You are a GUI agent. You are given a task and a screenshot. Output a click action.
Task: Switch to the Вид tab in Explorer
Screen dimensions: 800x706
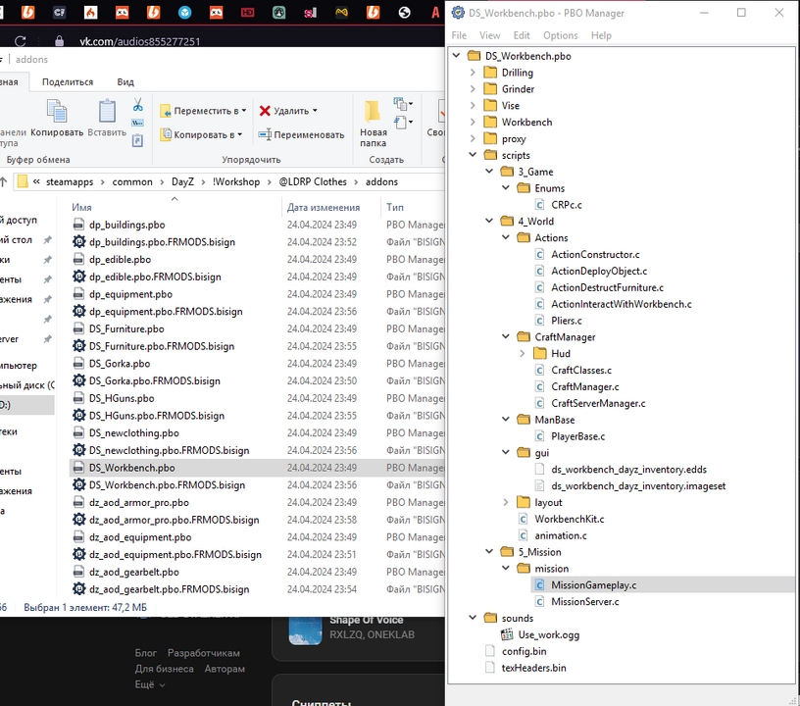(x=125, y=81)
